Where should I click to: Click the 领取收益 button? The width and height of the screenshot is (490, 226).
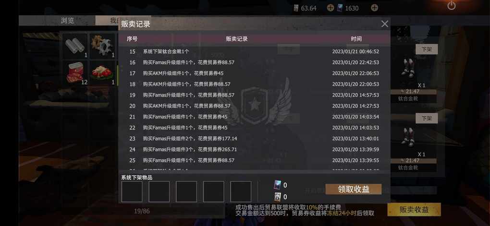click(354, 189)
